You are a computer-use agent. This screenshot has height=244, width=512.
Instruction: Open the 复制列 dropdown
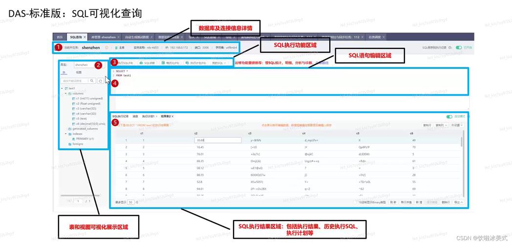pyautogui.click(x=441, y=125)
